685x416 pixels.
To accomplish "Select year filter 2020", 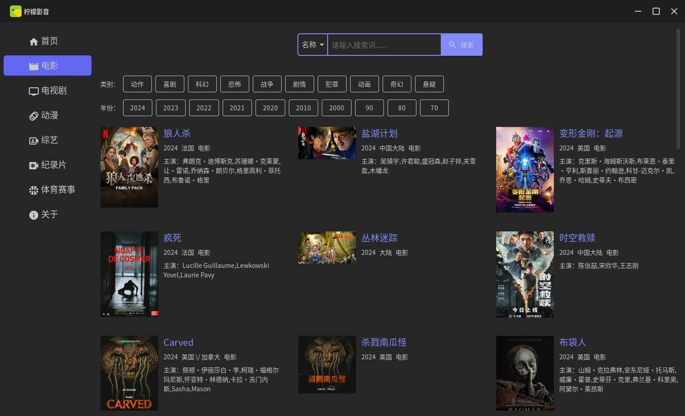I will pos(270,108).
